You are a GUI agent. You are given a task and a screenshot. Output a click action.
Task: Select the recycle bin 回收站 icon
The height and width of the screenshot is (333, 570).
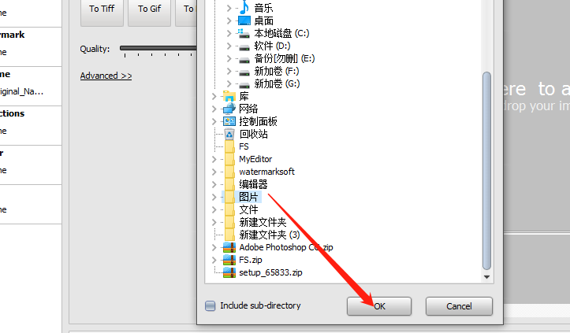point(229,134)
